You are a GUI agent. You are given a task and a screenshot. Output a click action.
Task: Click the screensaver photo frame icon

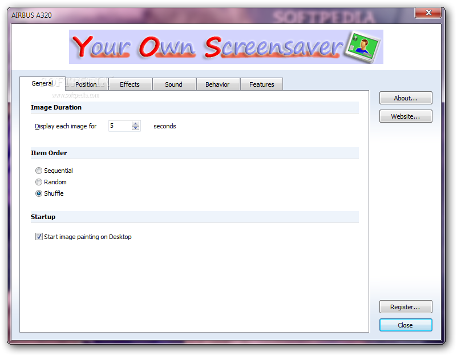tap(362, 47)
